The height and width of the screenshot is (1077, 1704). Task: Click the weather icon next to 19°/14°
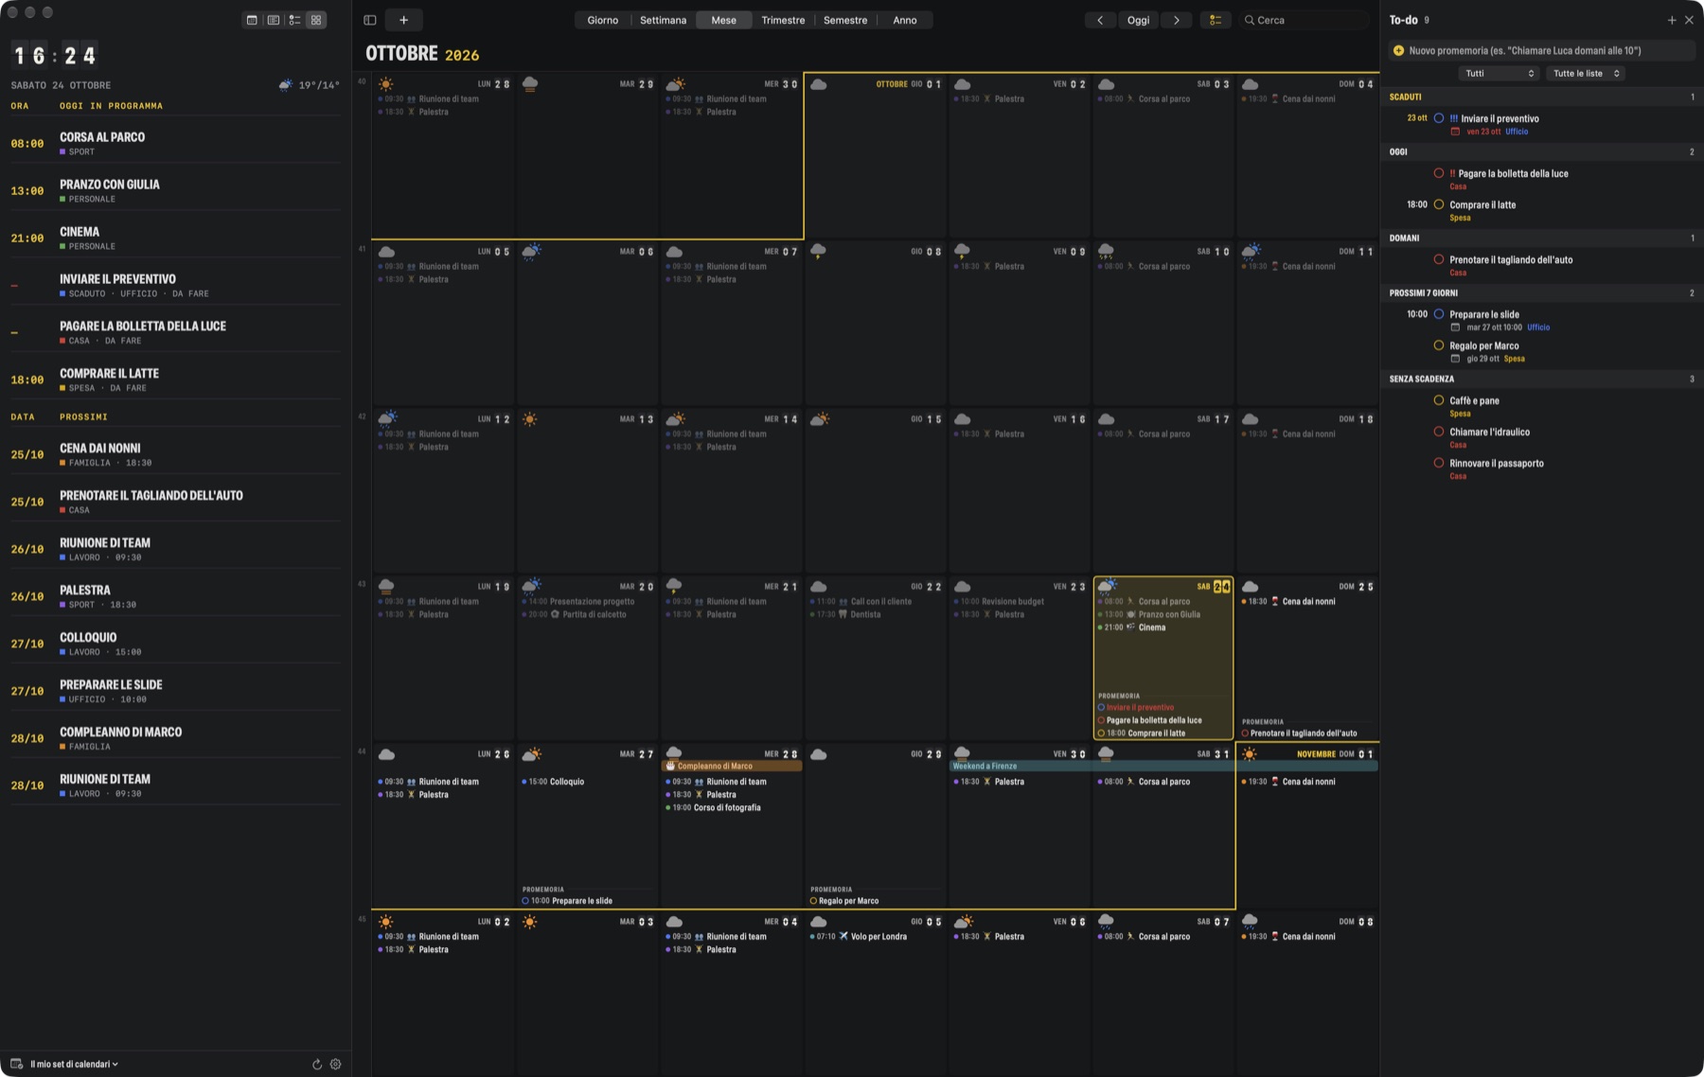286,85
